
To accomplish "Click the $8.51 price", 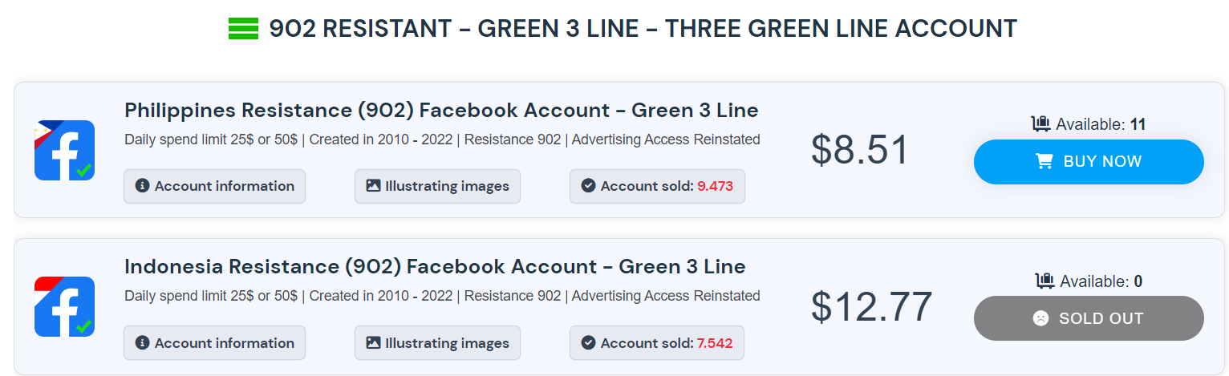I will click(x=859, y=150).
